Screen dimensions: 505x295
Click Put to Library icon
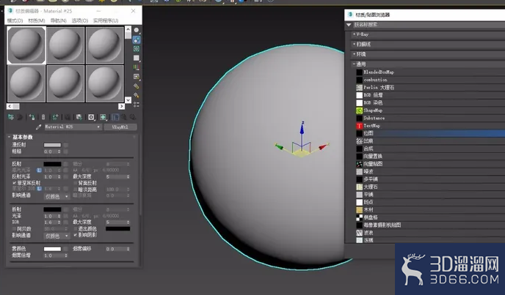[x=79, y=117]
